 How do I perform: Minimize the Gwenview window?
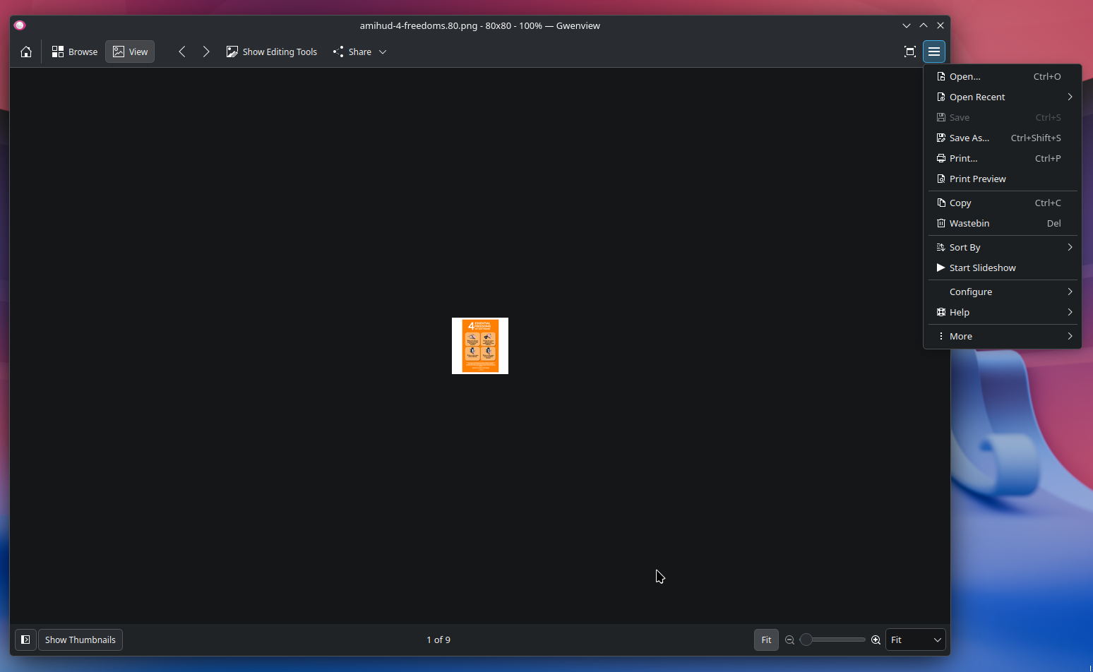907,25
